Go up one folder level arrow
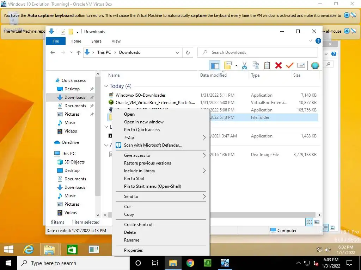The image size is (361, 270). click(x=79, y=53)
